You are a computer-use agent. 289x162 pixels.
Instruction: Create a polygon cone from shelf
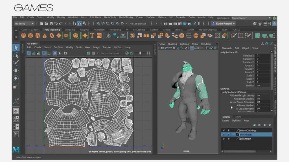pos(45,35)
